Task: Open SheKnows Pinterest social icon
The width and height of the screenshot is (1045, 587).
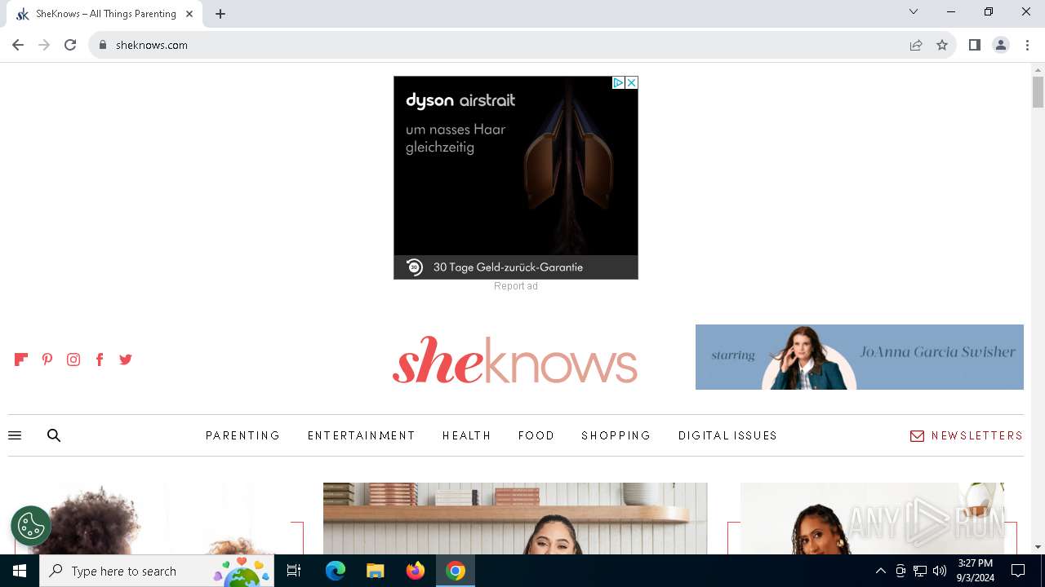Action: point(47,360)
